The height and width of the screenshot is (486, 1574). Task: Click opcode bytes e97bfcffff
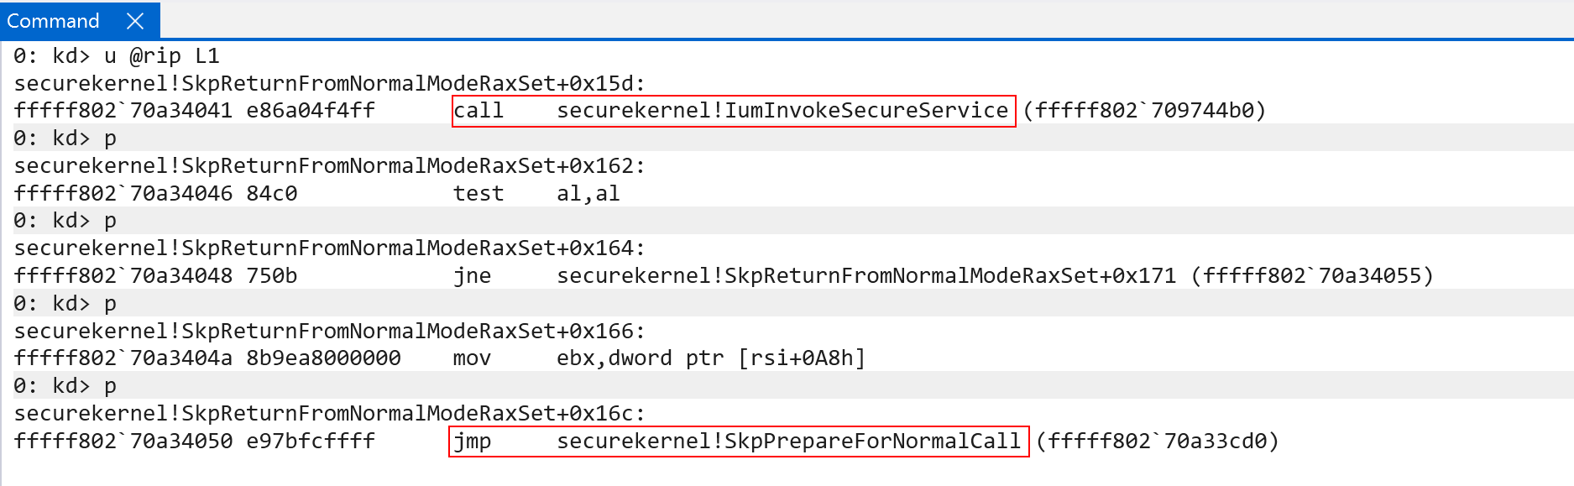(311, 442)
